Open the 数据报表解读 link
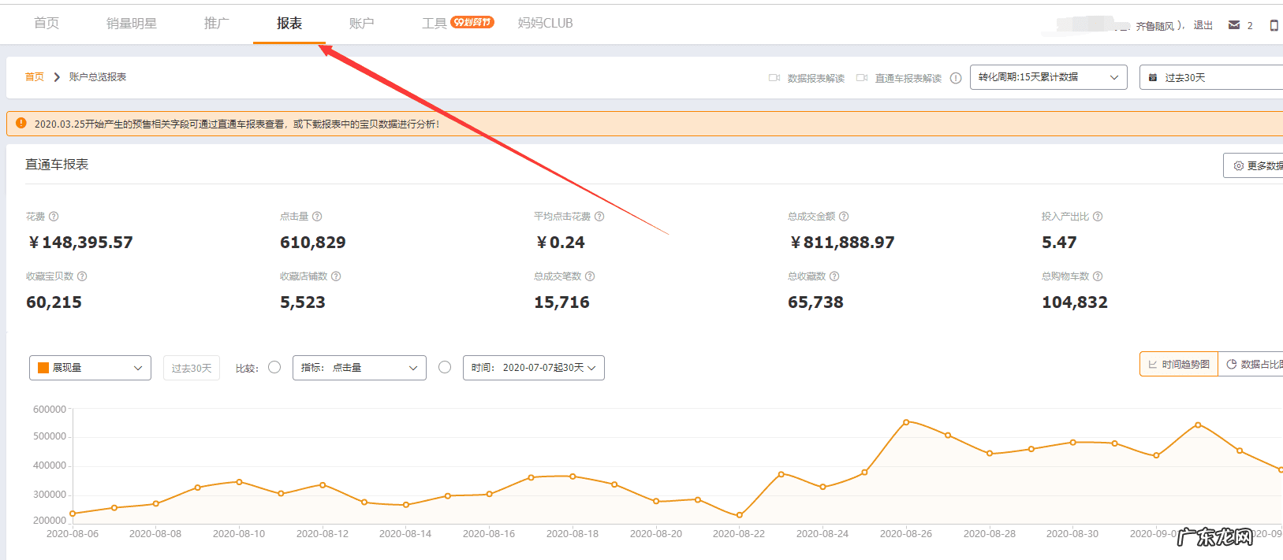This screenshot has height=560, width=1283. (x=816, y=78)
